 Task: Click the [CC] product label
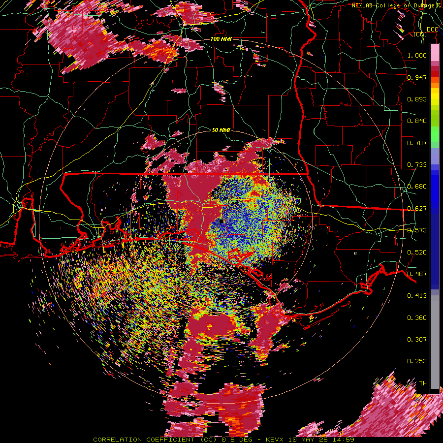tap(420, 34)
